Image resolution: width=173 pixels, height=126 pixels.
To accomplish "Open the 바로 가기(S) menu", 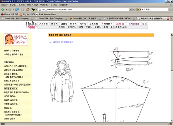I will coord(33,5).
